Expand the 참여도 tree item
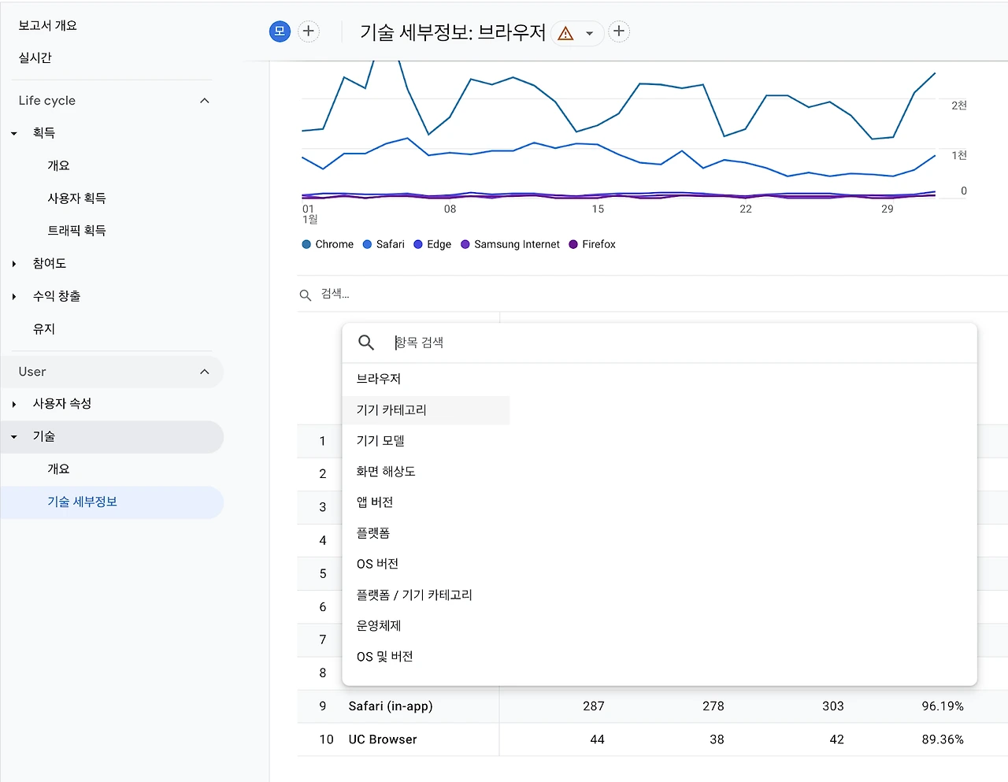1008x782 pixels. [x=14, y=264]
